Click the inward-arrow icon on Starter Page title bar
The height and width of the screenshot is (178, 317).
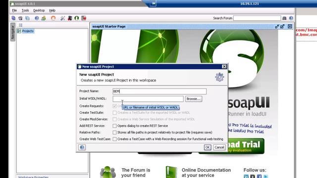(x=277, y=26)
